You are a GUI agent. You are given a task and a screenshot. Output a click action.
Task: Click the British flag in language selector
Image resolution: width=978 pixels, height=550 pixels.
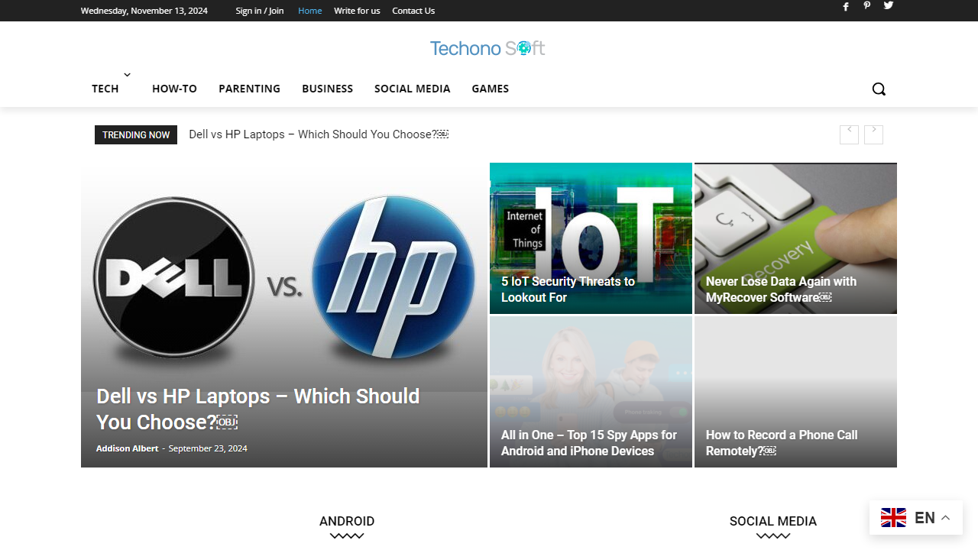click(893, 517)
